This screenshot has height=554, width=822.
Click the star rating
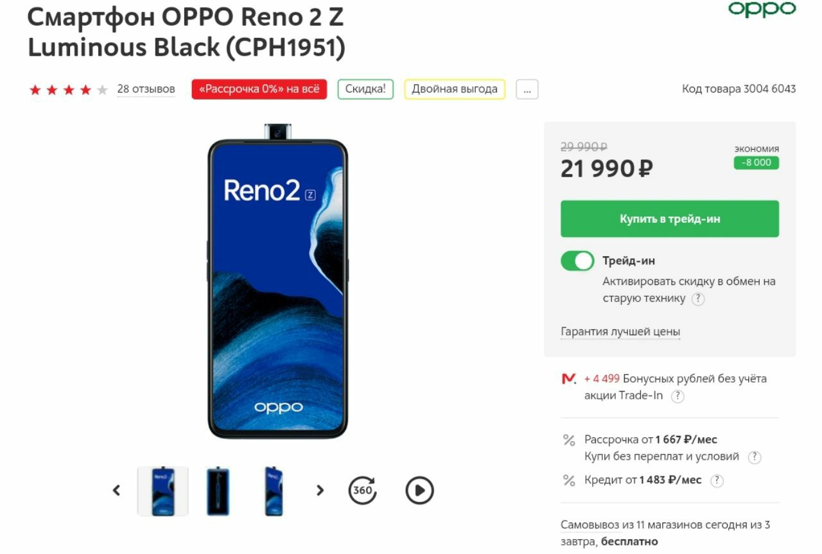pos(68,90)
